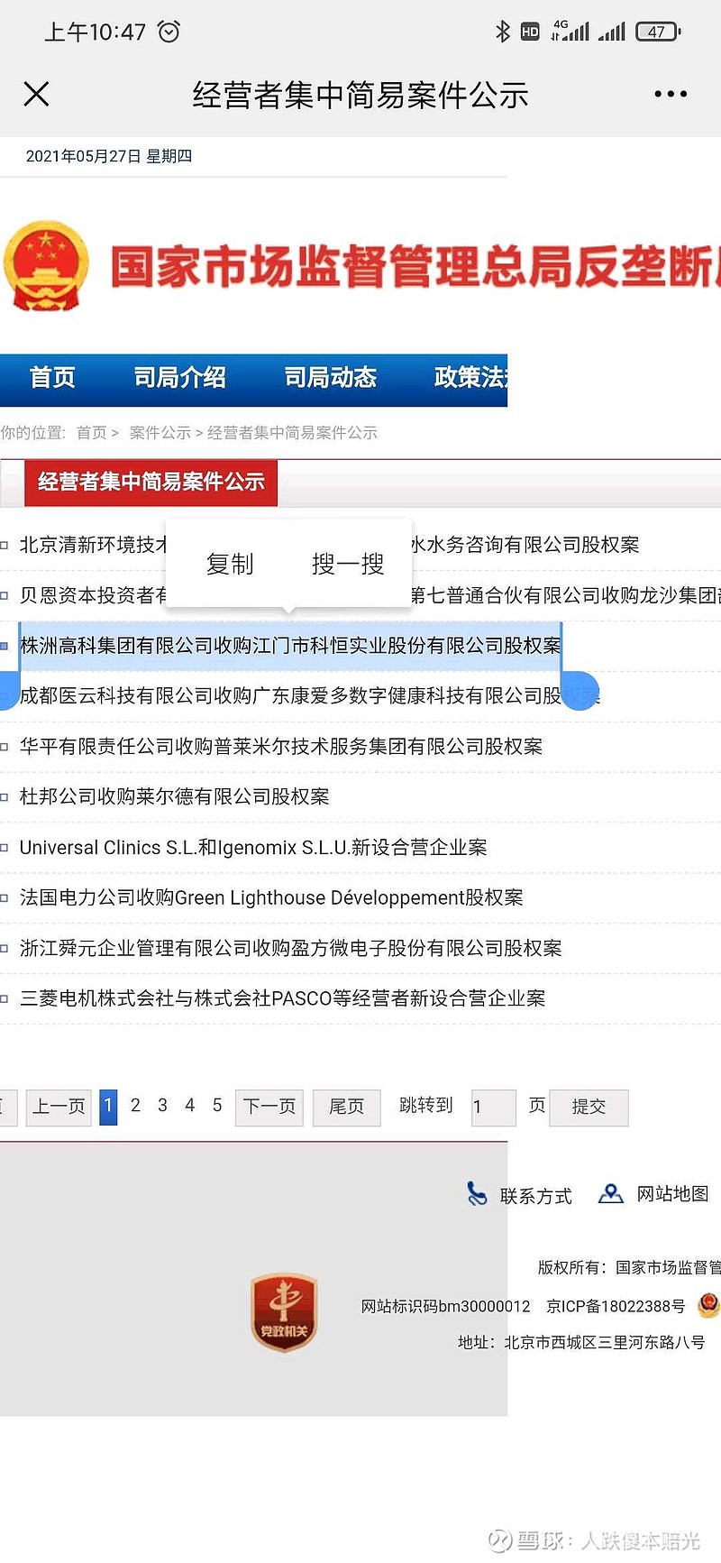The height and width of the screenshot is (1563, 721).
Task: Jump to page 2 in pagination
Action: click(x=135, y=1106)
